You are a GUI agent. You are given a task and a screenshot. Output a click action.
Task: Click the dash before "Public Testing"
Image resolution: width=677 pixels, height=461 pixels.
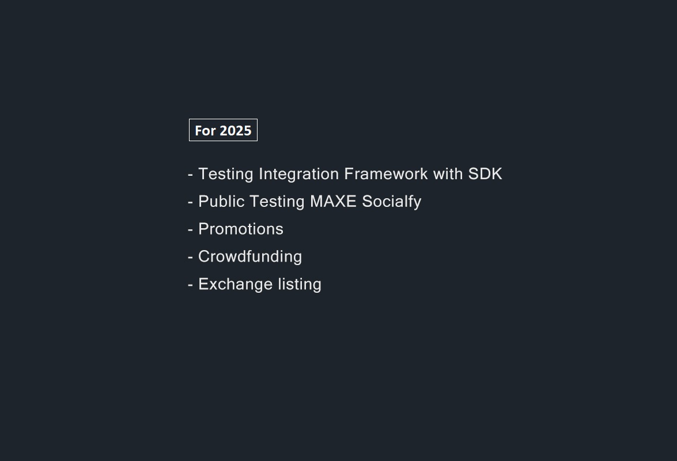190,202
